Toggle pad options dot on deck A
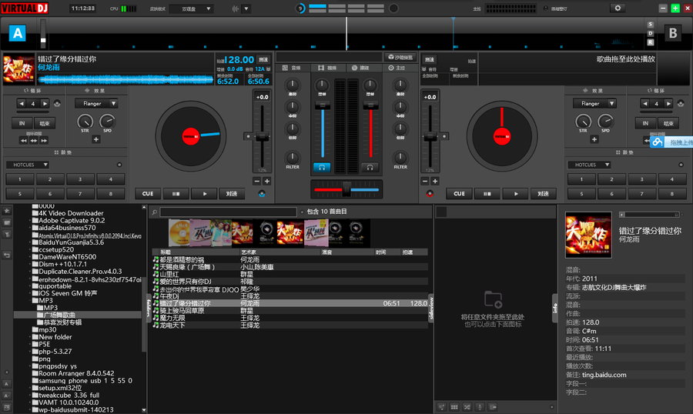This screenshot has width=693, height=414. point(119,165)
